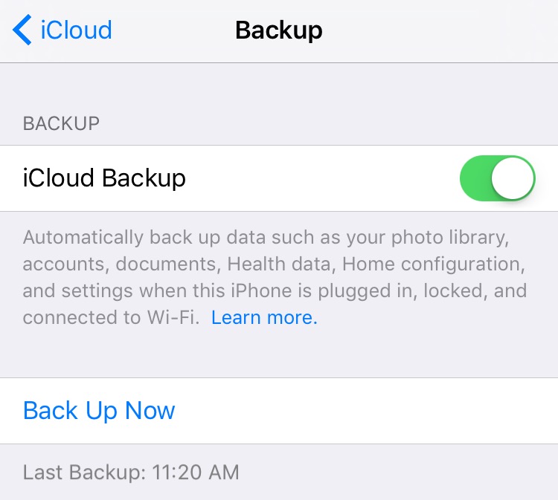Tap the Backup title in navigation bar
The image size is (558, 500).
tap(279, 30)
